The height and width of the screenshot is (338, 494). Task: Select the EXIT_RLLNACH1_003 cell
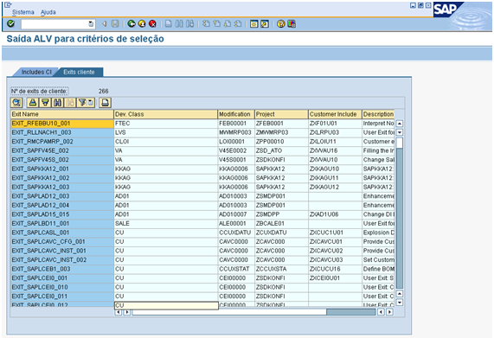click(x=62, y=132)
